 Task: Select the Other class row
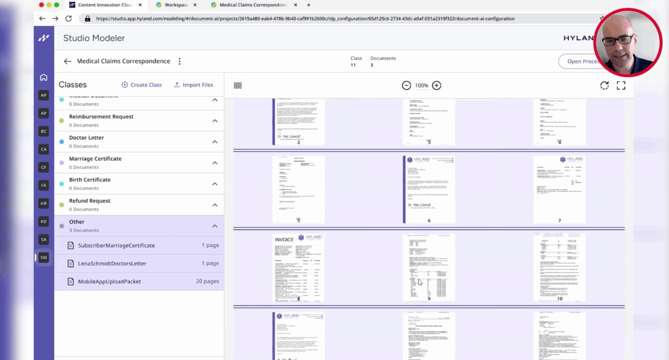point(139,226)
